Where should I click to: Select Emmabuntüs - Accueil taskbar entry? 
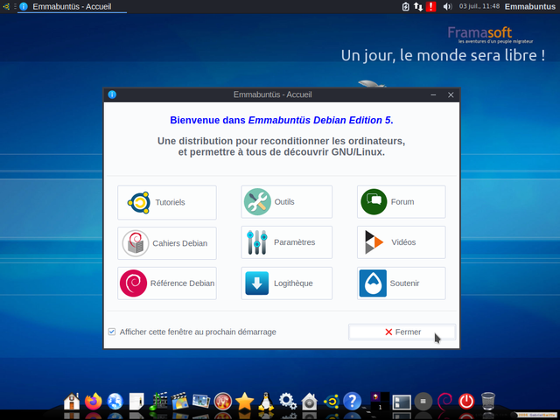[72, 6]
